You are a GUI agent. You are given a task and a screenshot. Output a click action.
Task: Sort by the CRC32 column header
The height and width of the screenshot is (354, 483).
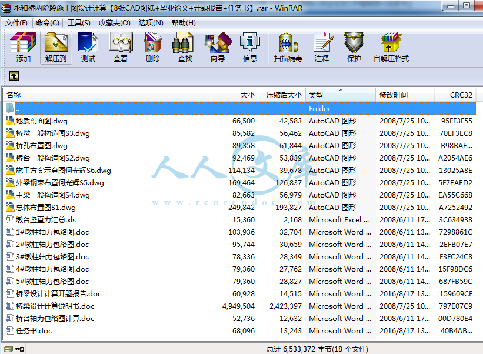click(455, 95)
